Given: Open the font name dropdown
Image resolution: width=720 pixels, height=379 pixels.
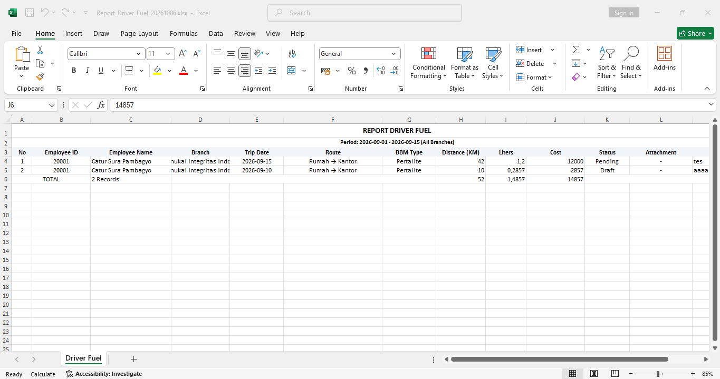Looking at the screenshot, I should [x=139, y=54].
